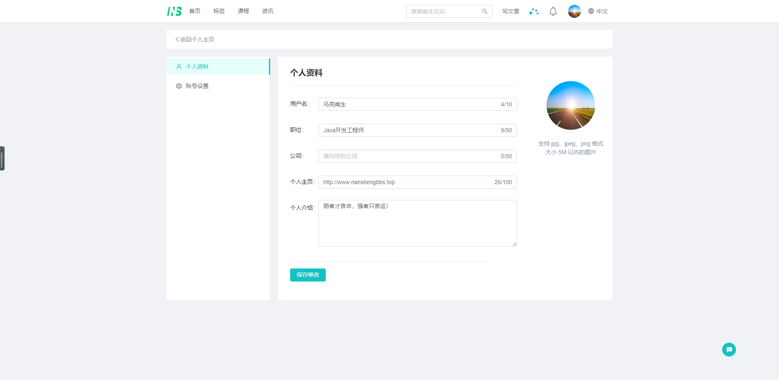Click the 公司 input field
Screen dimensions: 779x380
click(x=417, y=156)
